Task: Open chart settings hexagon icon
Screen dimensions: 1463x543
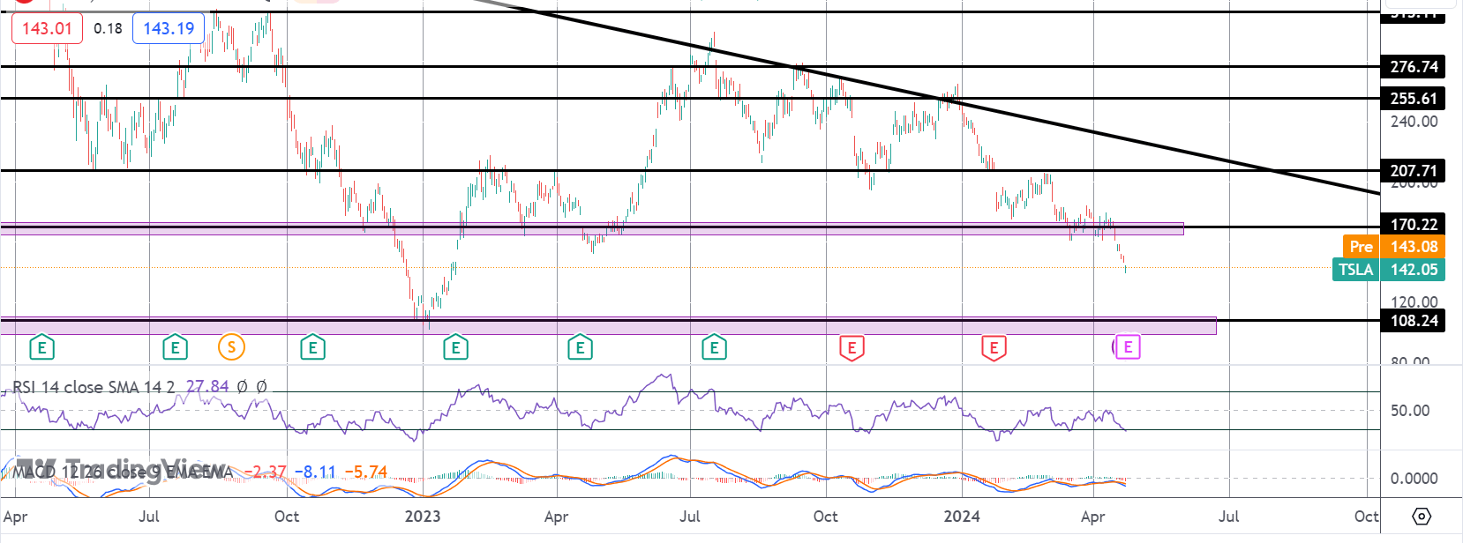Action: point(1421,516)
